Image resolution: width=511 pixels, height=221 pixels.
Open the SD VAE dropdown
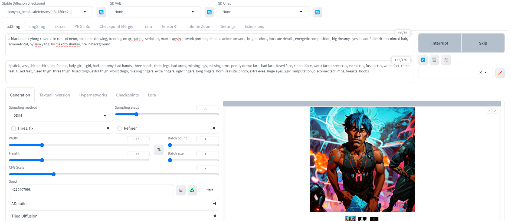pyautogui.click(x=155, y=12)
